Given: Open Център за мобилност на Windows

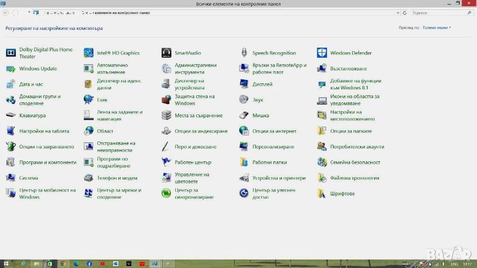Looking at the screenshot, I should click(x=47, y=193).
